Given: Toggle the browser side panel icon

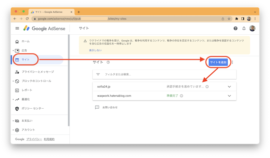Looking at the screenshot, I should click(x=243, y=19).
